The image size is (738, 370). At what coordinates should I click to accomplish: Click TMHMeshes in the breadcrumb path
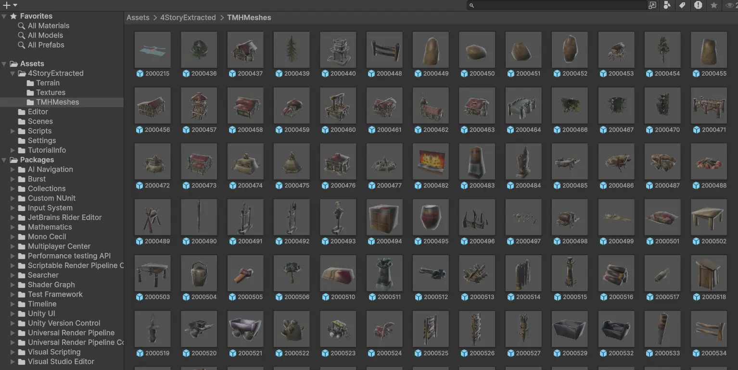(x=249, y=17)
